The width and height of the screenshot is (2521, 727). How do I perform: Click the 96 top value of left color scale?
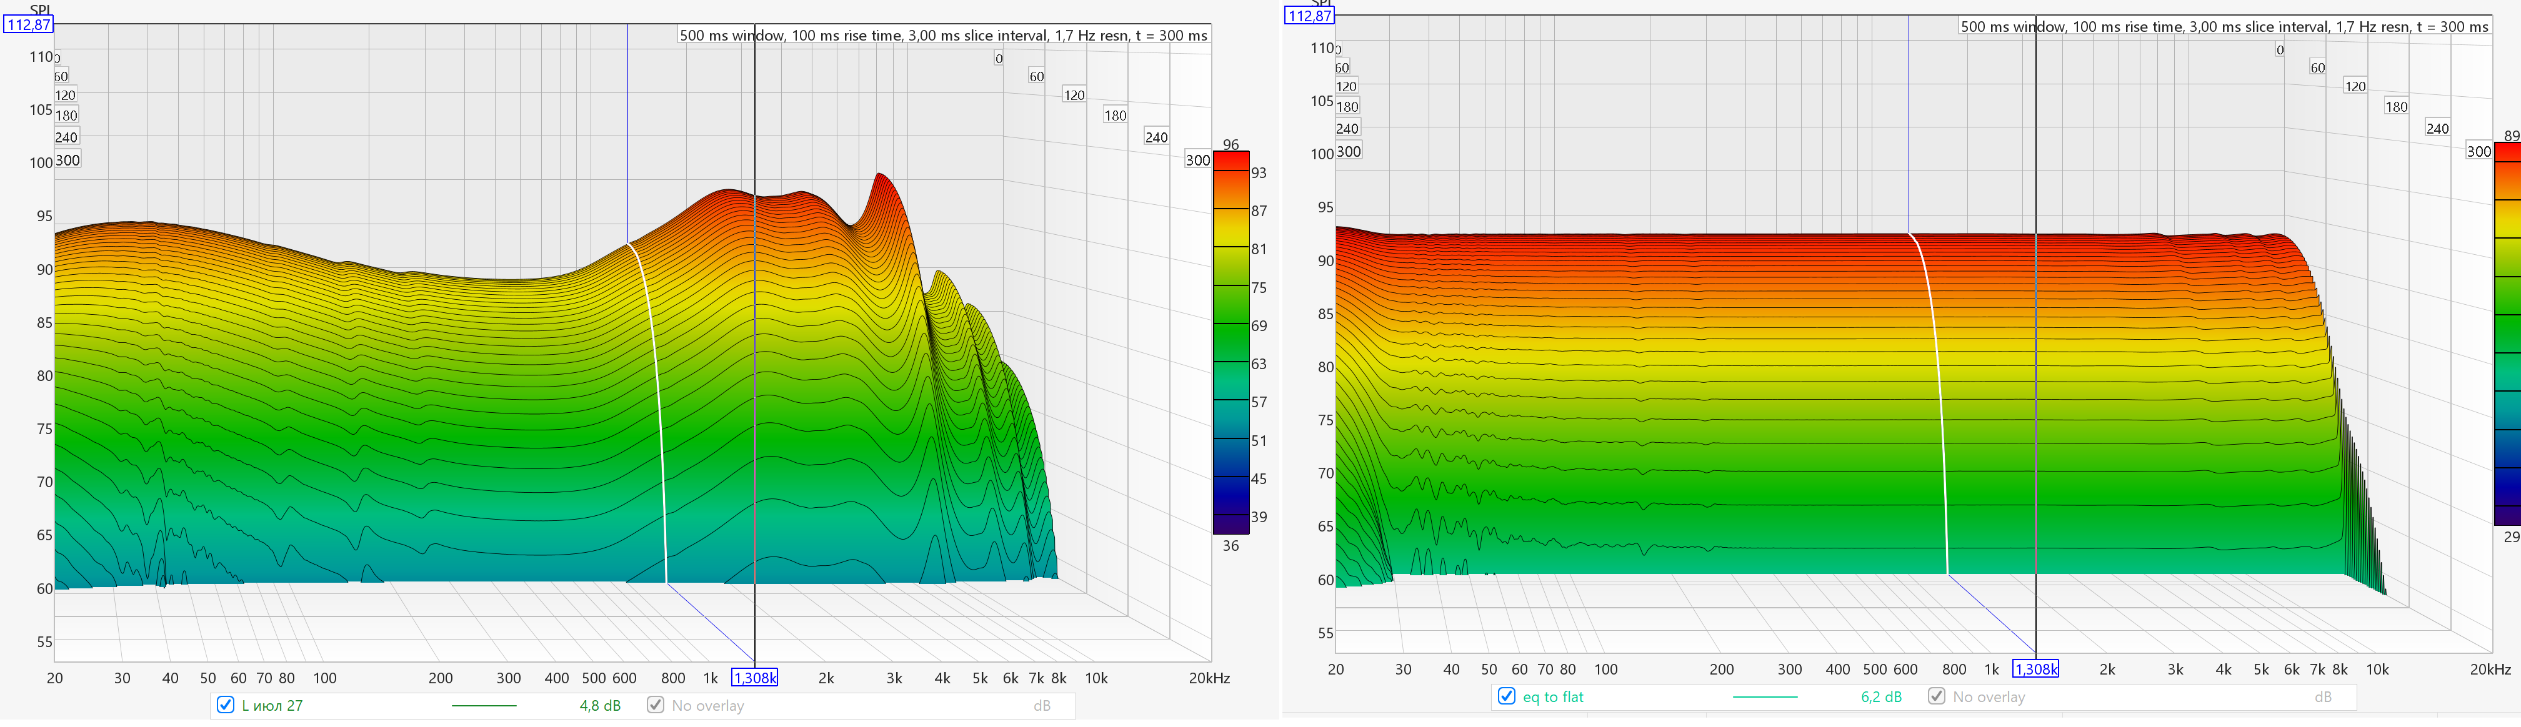tap(1230, 144)
